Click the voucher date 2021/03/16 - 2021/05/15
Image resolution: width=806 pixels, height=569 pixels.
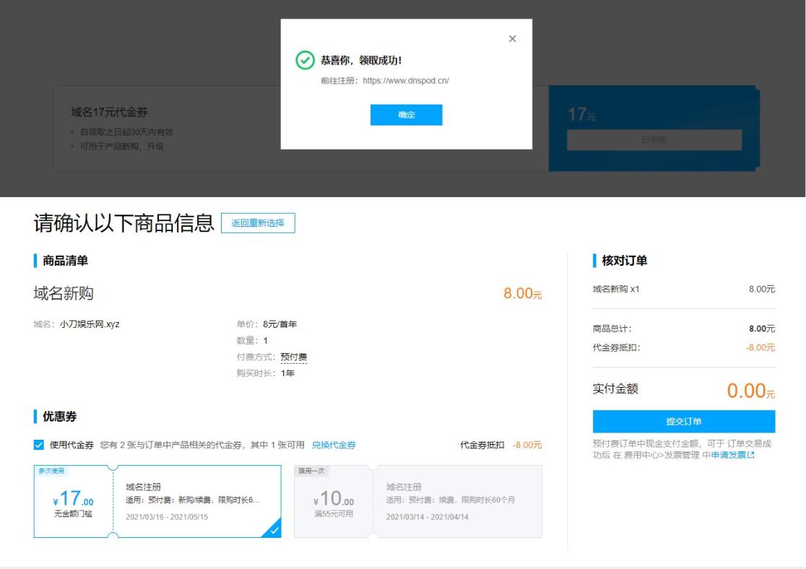(x=167, y=517)
